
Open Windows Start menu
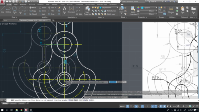coord(2,110)
